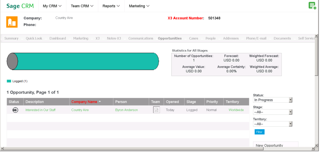
Task: Open the X3 tab
Action: pyautogui.click(x=97, y=38)
